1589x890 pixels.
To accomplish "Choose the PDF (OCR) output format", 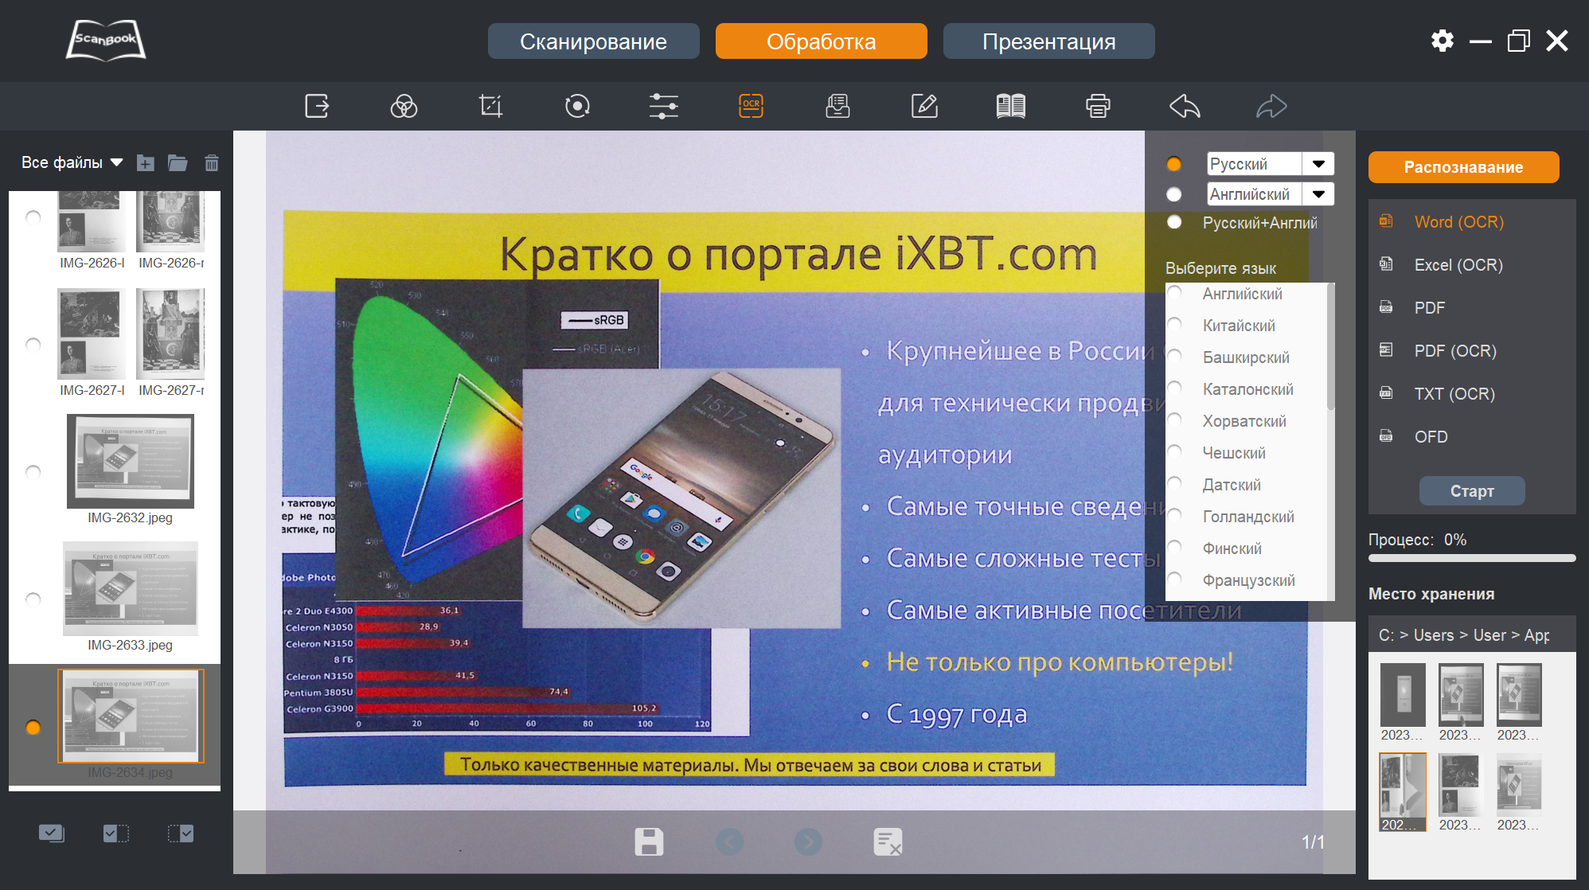I will pyautogui.click(x=1454, y=351).
